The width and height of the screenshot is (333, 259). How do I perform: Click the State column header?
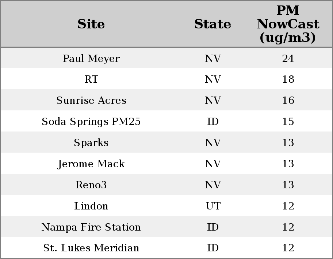click(213, 24)
